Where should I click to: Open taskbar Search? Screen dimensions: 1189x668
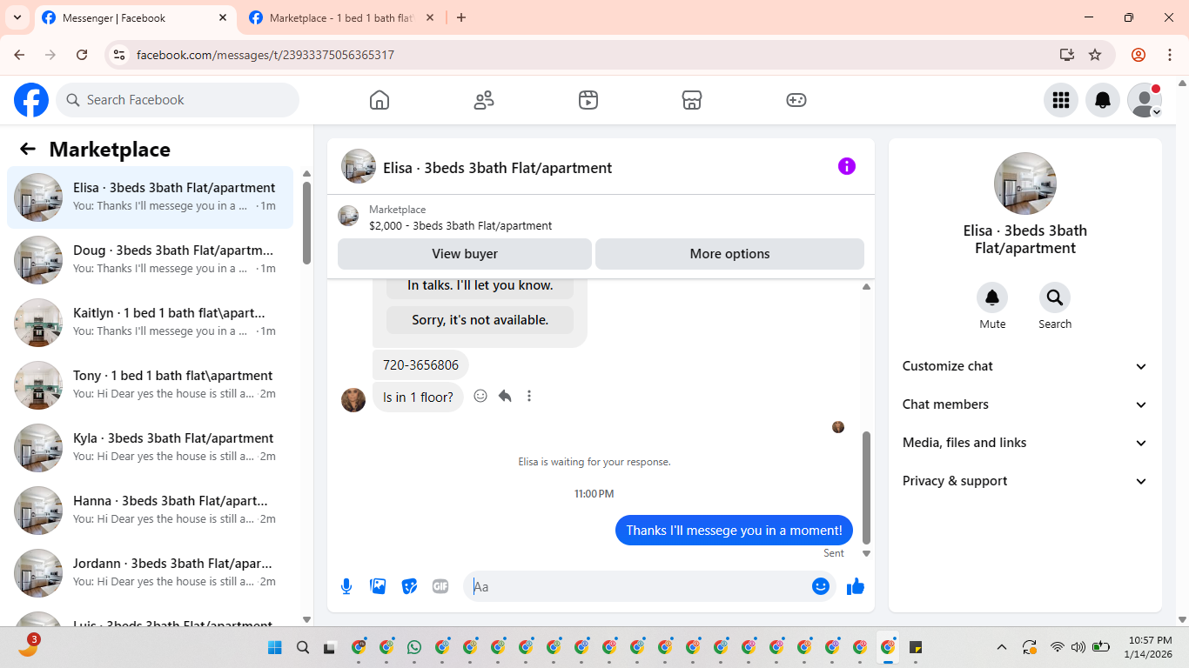click(303, 647)
